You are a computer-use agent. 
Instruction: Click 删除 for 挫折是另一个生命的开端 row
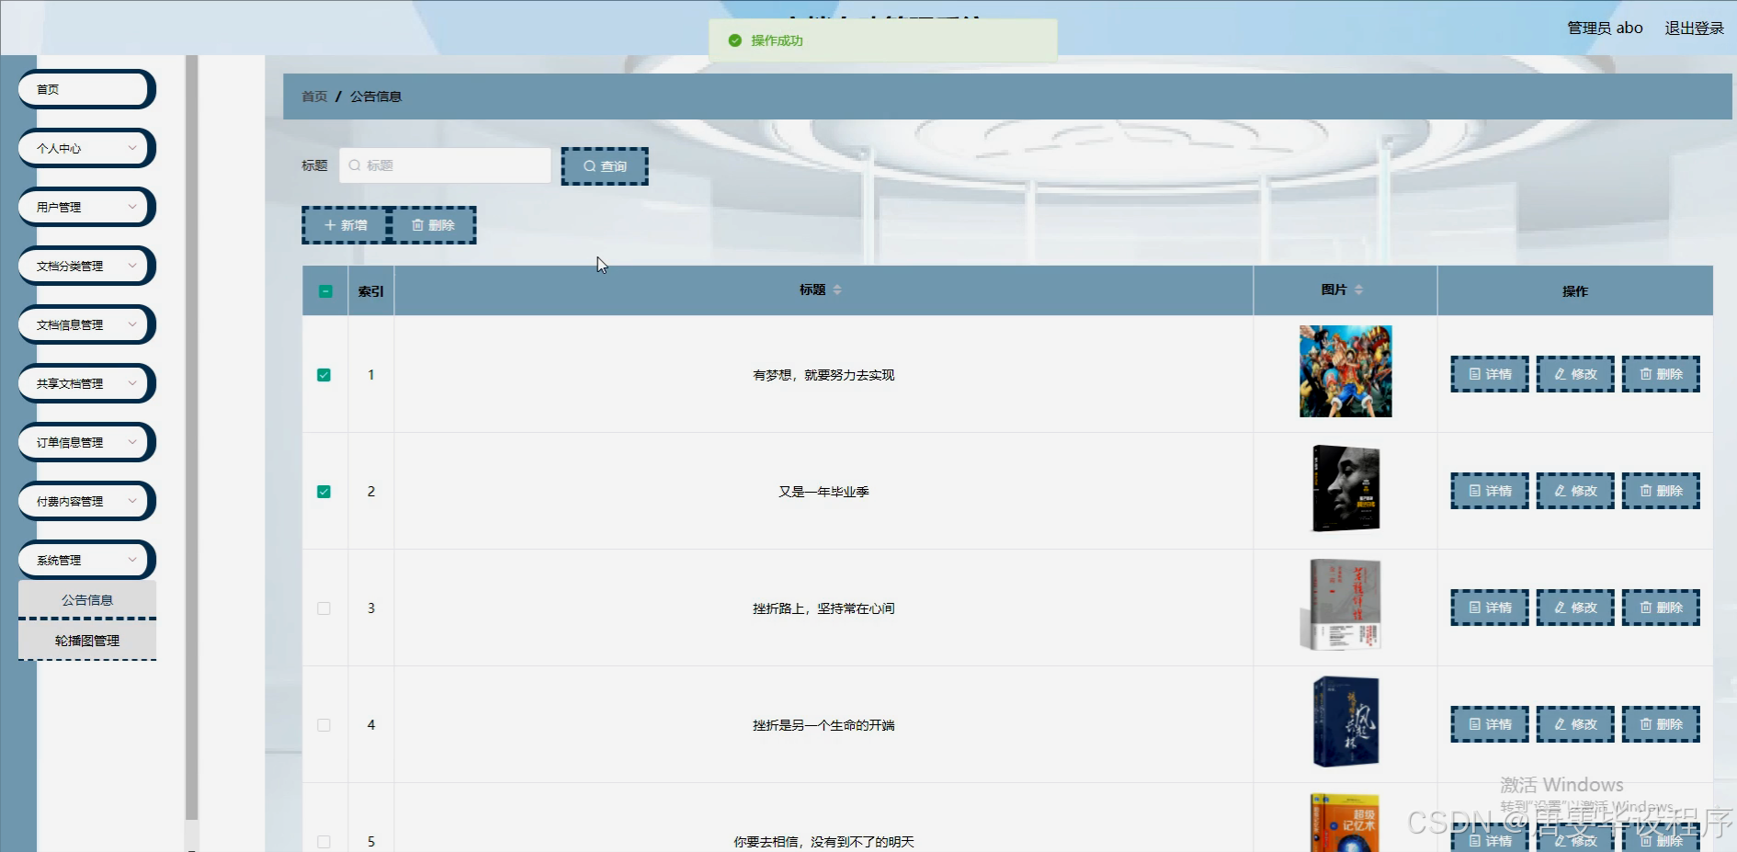pyautogui.click(x=1661, y=724)
